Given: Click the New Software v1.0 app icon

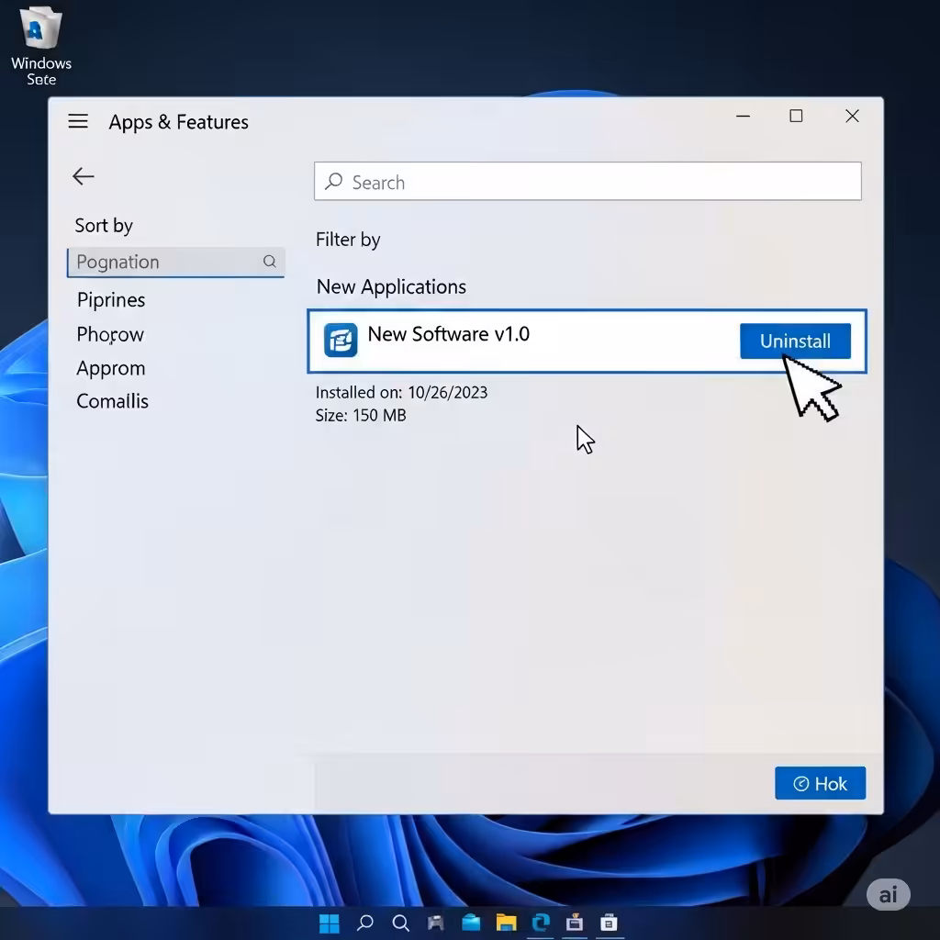Looking at the screenshot, I should 341,340.
